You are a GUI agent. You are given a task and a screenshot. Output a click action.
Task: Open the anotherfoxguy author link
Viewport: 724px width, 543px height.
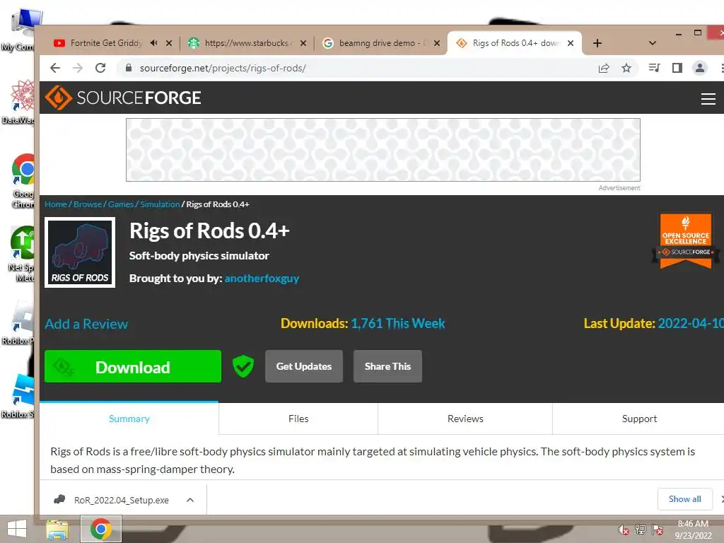[262, 279]
